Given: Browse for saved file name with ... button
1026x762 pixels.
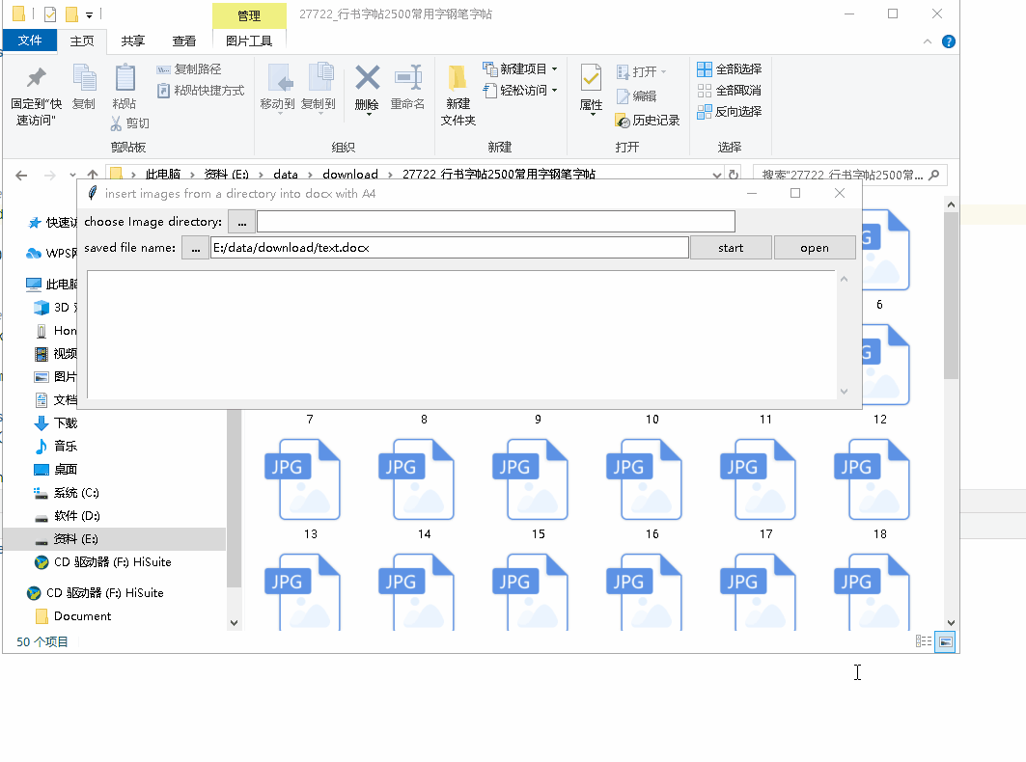Looking at the screenshot, I should tap(196, 248).
